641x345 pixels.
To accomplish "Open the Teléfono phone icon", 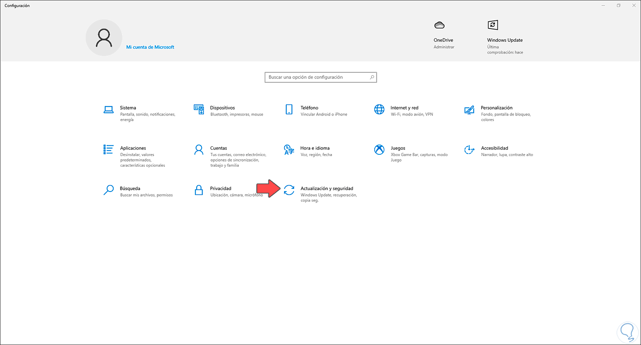I will pyautogui.click(x=289, y=110).
